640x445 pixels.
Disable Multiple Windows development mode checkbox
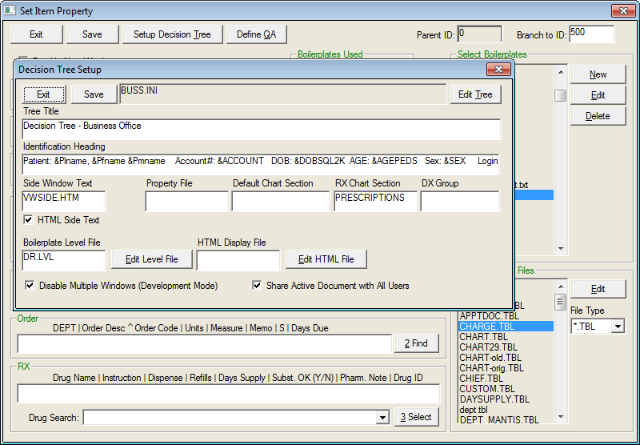point(30,285)
